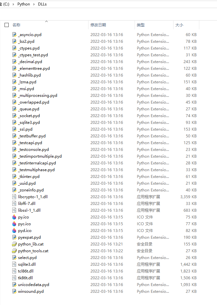Go to Python folder in breadcrumb

click(x=24, y=4)
